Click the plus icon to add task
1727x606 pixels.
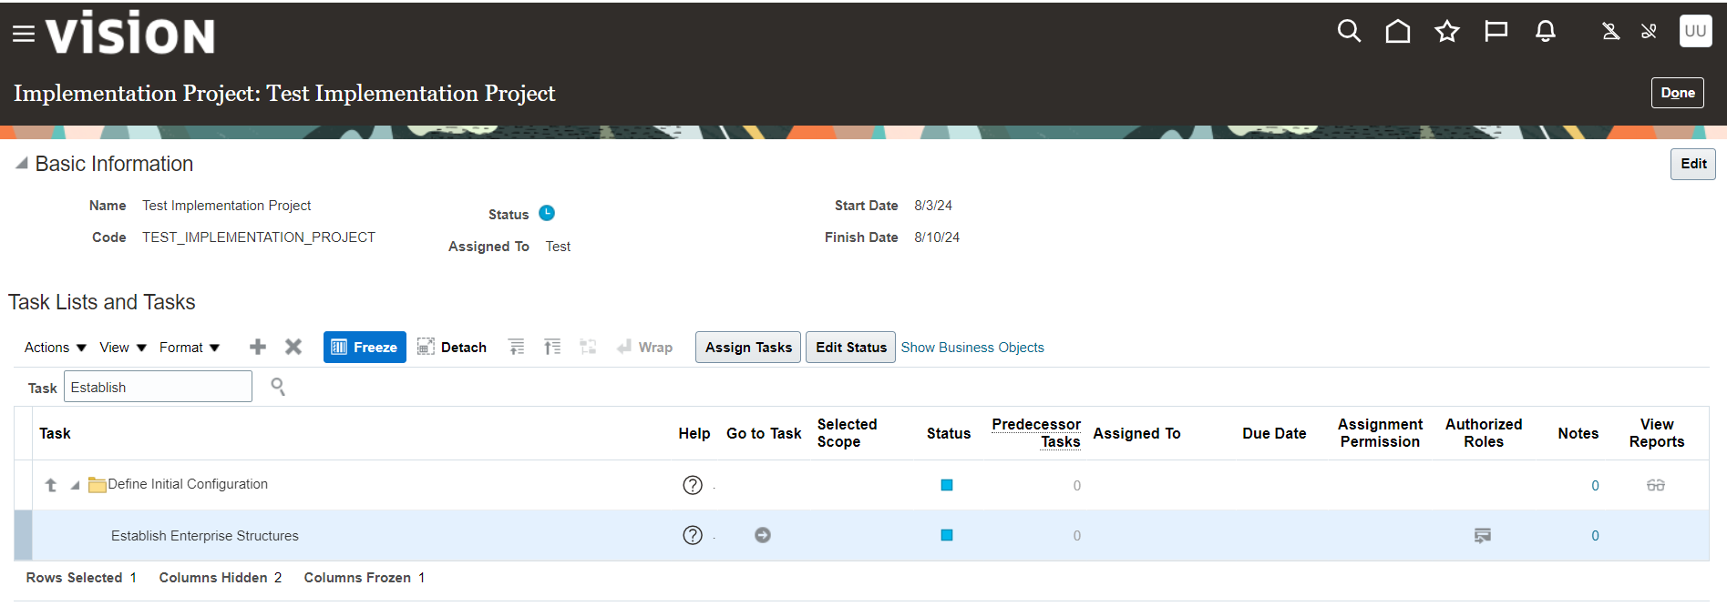coord(258,347)
